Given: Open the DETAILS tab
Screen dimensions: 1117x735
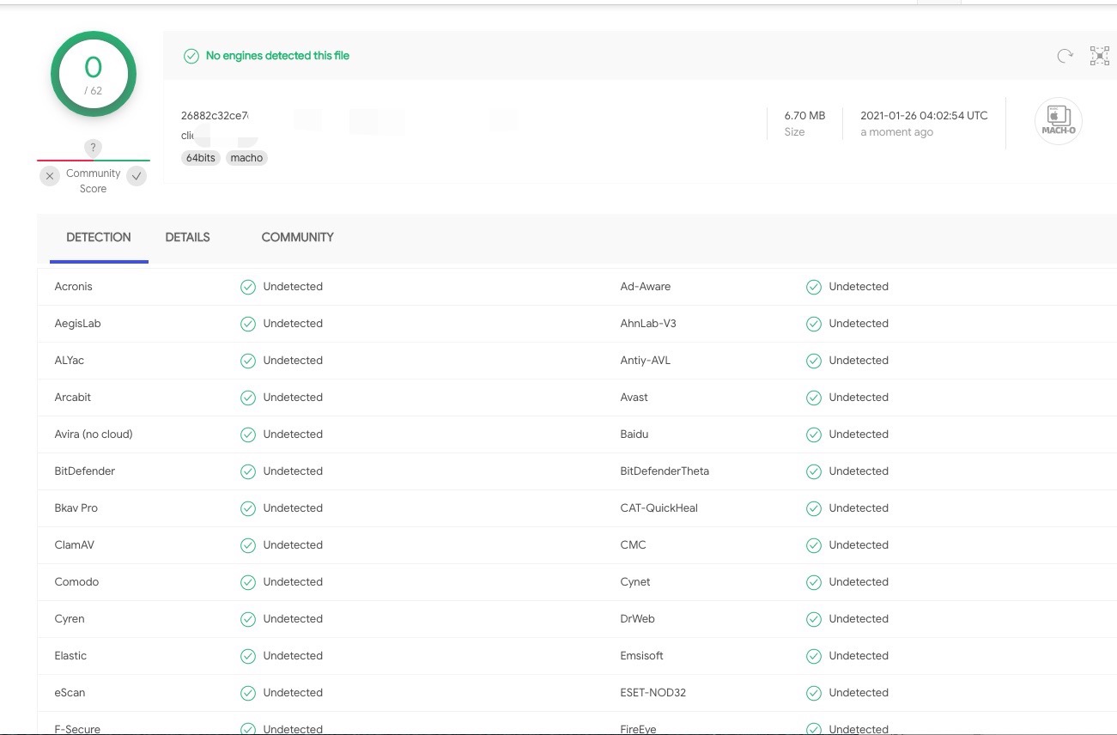Looking at the screenshot, I should (x=187, y=238).
